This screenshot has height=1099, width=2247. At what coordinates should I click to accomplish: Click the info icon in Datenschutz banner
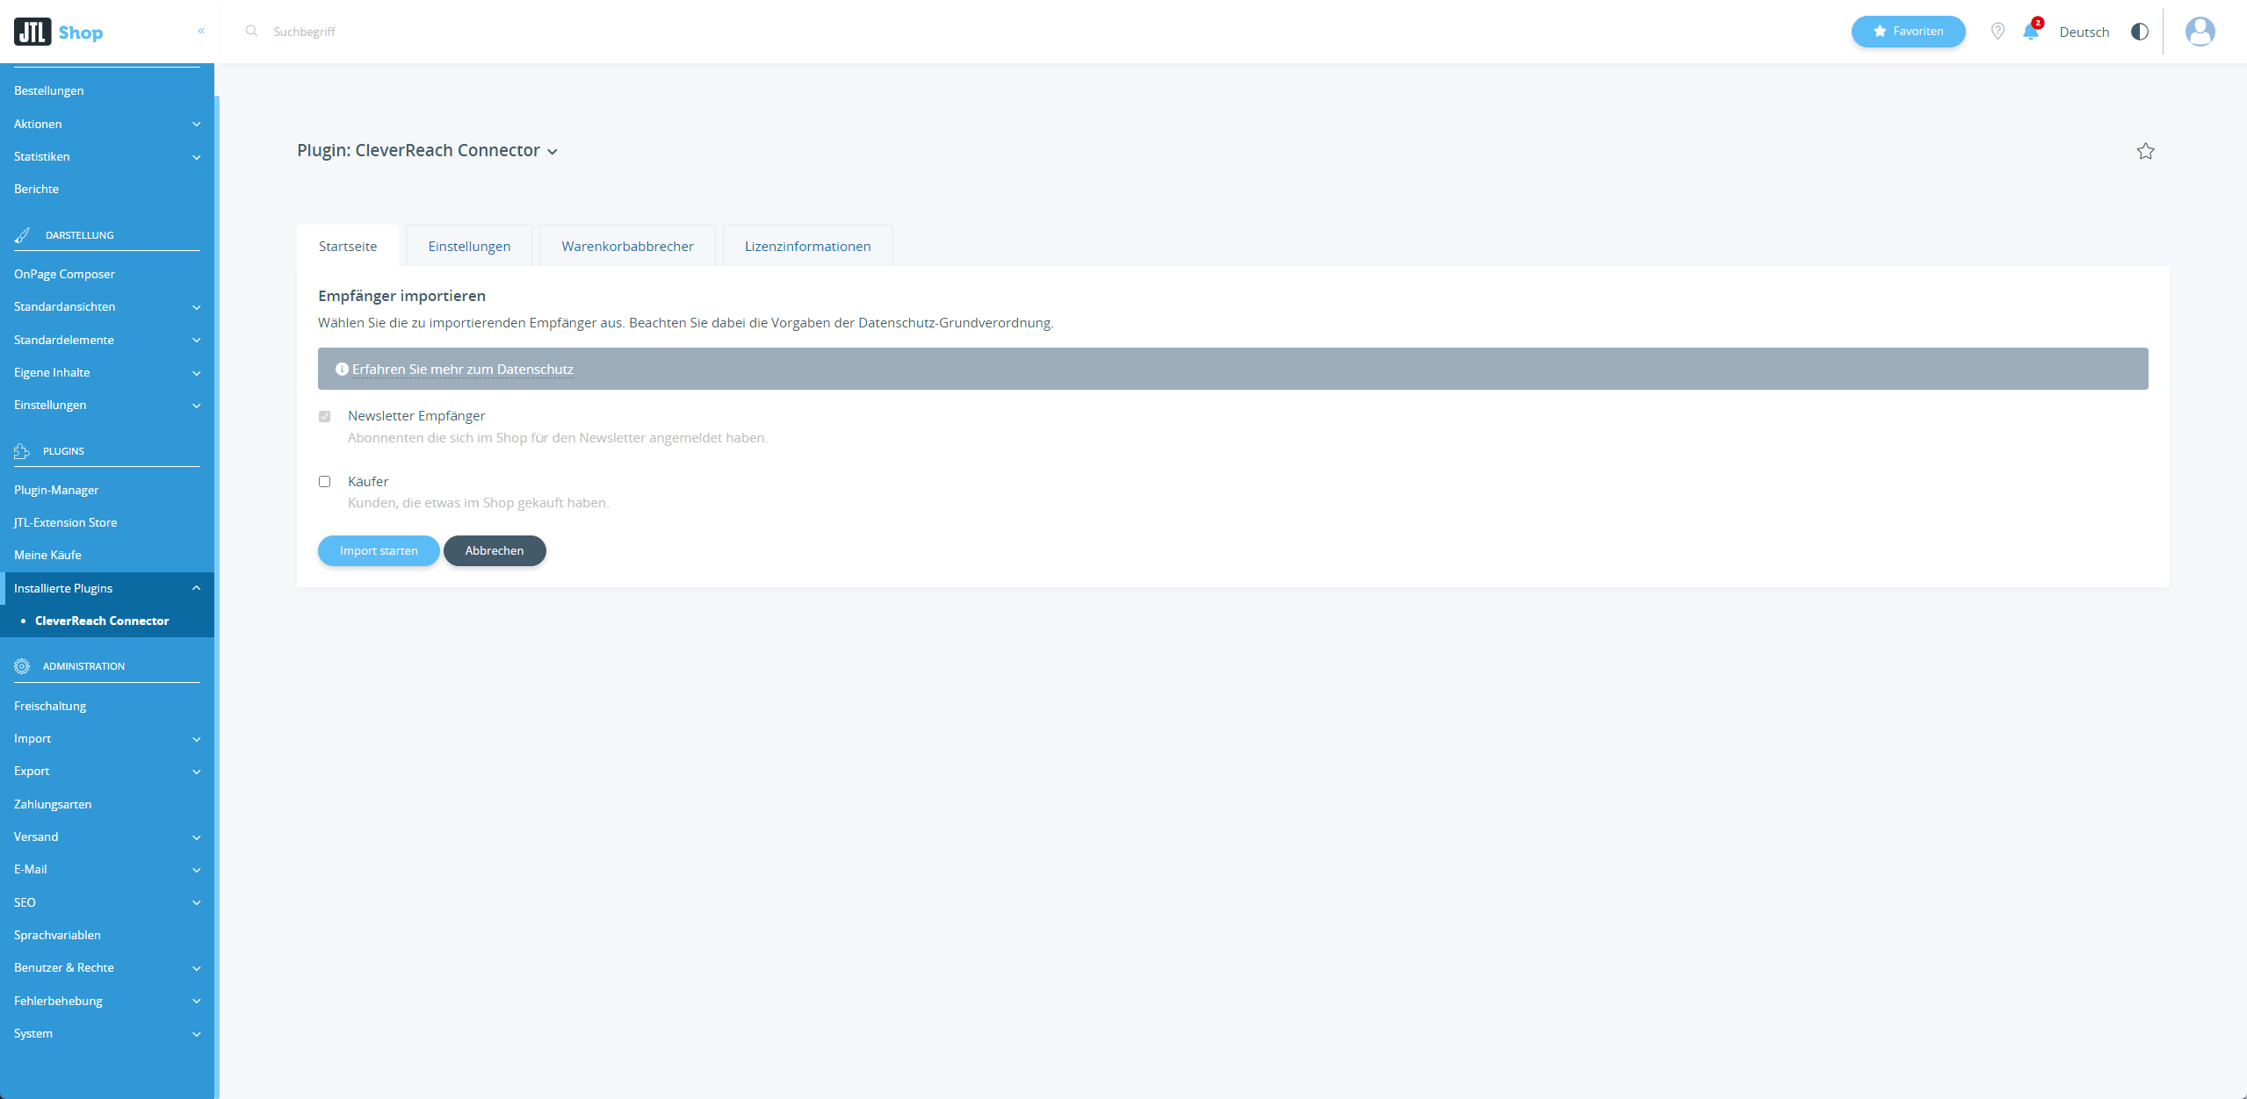(x=342, y=370)
